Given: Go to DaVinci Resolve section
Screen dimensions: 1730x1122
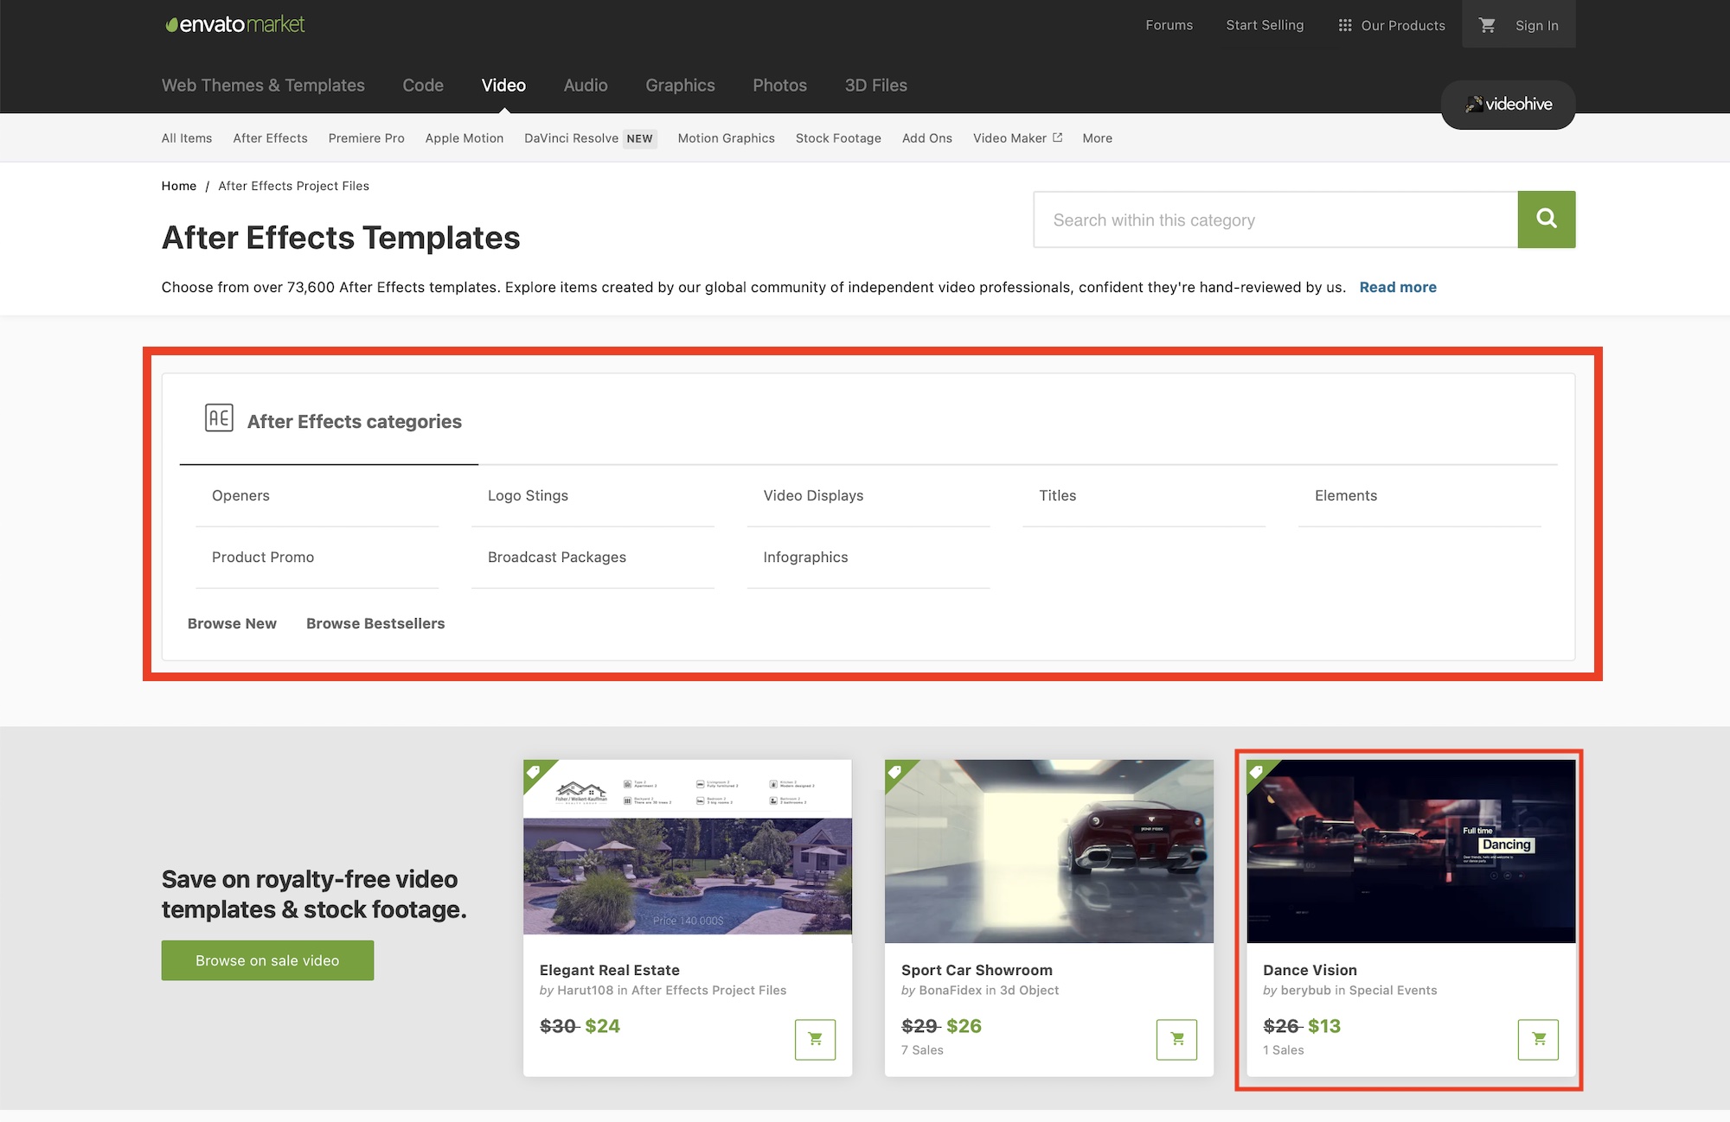Looking at the screenshot, I should tap(571, 138).
